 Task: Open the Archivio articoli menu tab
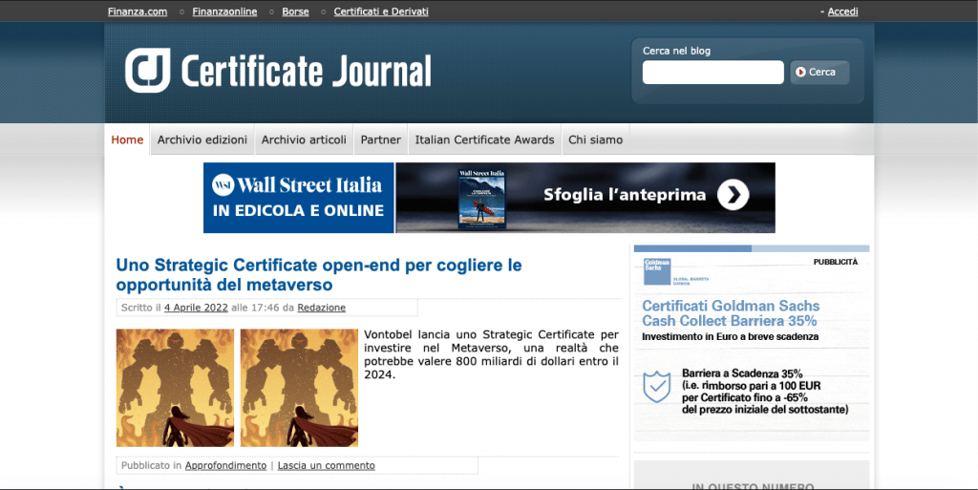[304, 139]
